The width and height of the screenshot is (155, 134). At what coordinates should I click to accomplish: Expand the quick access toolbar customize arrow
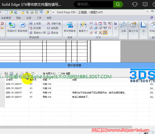pos(53,12)
